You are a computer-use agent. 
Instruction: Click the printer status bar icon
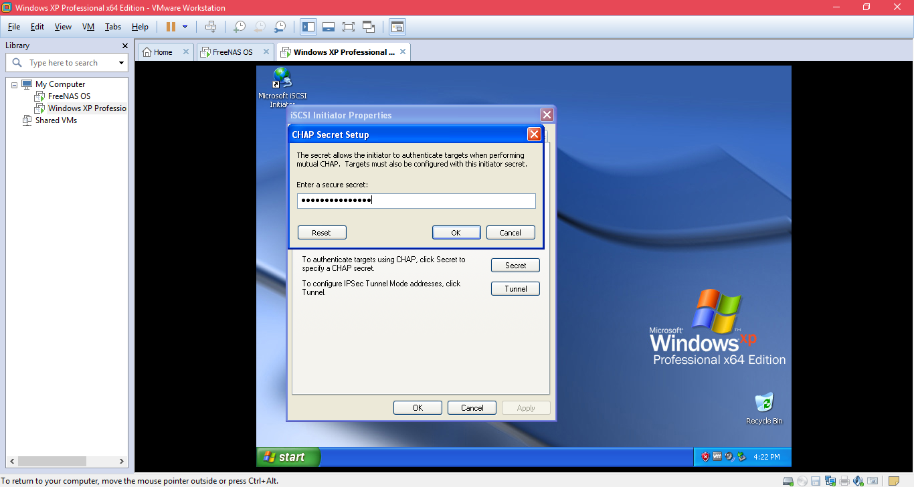[844, 481]
